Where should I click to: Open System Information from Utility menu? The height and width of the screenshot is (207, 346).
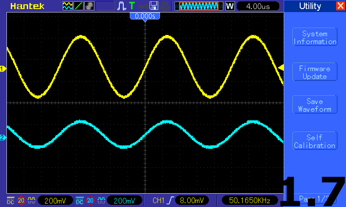click(314, 38)
